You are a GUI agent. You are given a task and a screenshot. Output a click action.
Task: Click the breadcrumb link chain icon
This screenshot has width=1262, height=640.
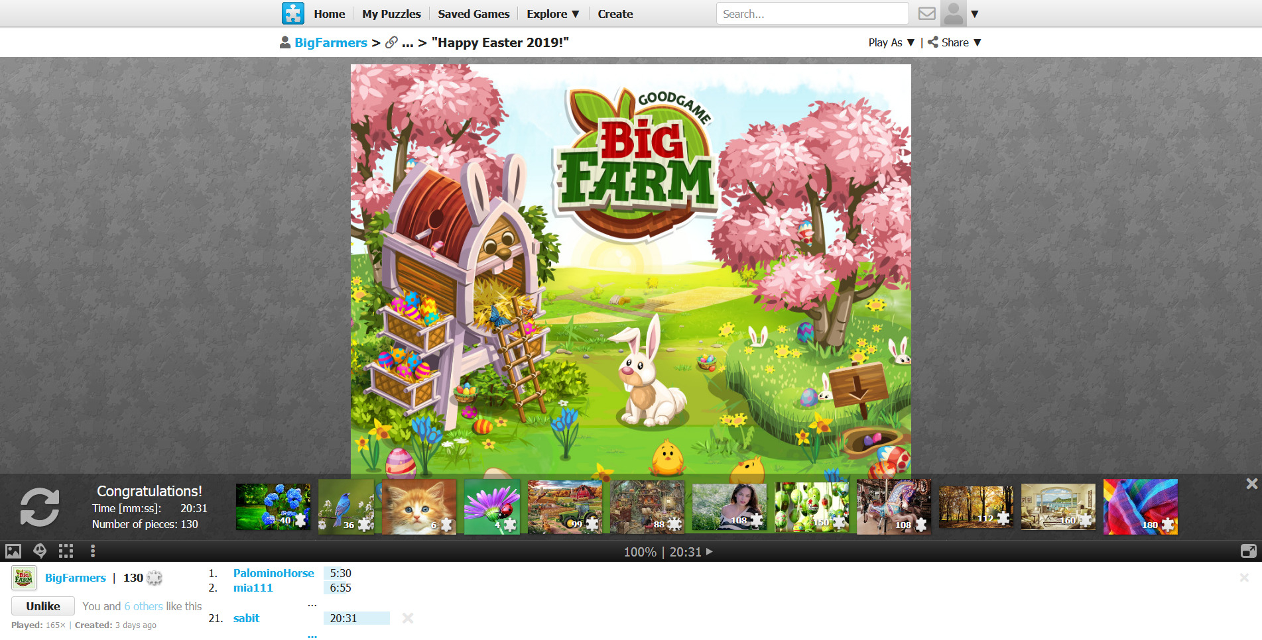click(392, 42)
